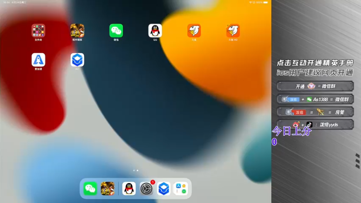Click the As1388 = 微信群 banner
The height and width of the screenshot is (203, 361).
[x=315, y=99]
